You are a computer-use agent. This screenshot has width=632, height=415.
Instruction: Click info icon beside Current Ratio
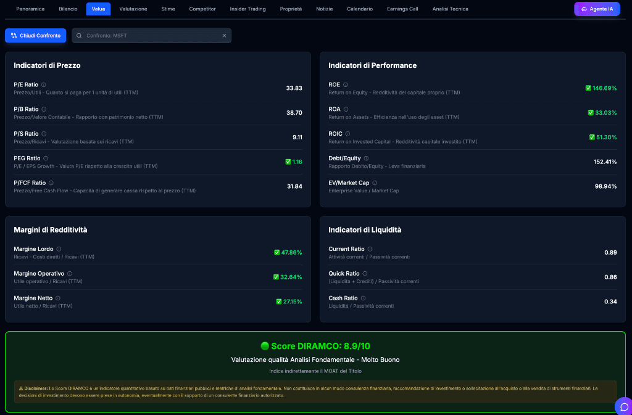(x=370, y=249)
